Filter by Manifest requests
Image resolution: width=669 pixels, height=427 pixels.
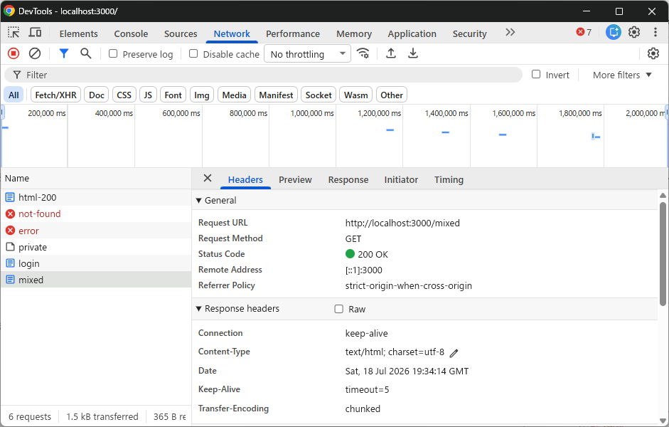pyautogui.click(x=276, y=95)
